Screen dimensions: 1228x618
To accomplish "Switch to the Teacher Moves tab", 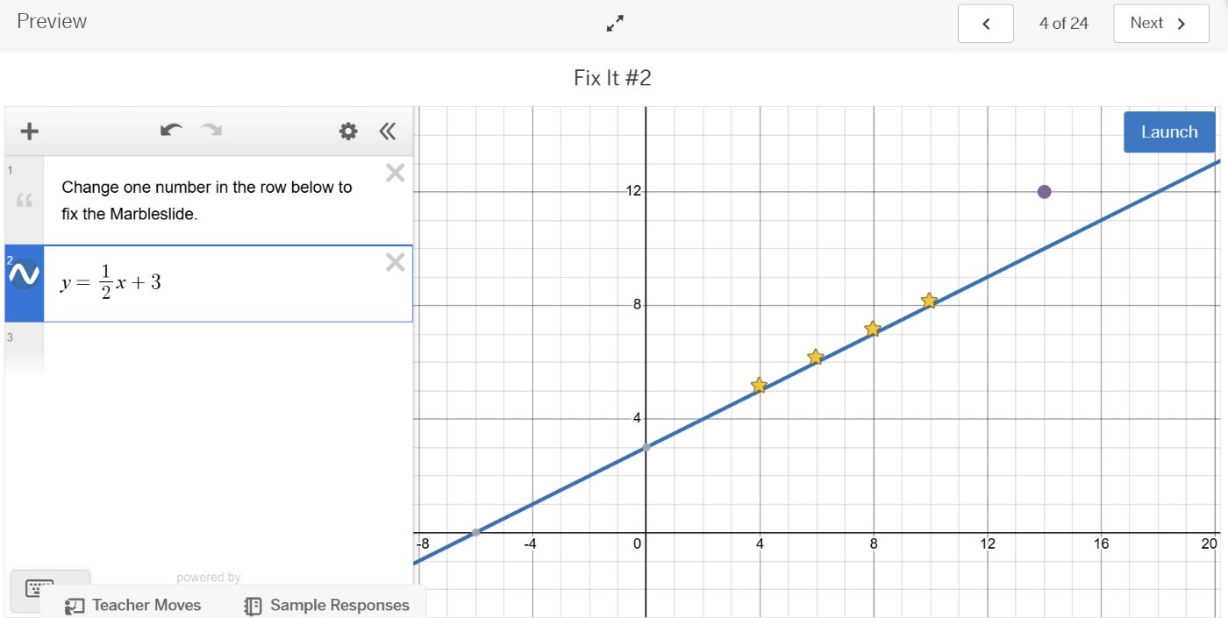I will point(133,605).
